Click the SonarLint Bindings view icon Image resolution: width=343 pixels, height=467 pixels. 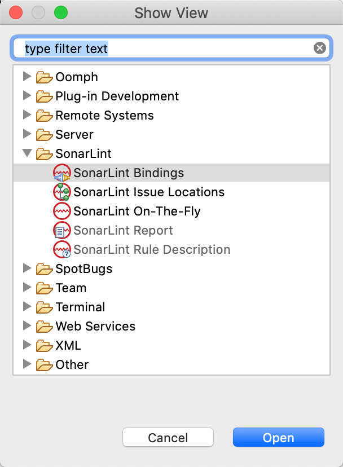61,173
